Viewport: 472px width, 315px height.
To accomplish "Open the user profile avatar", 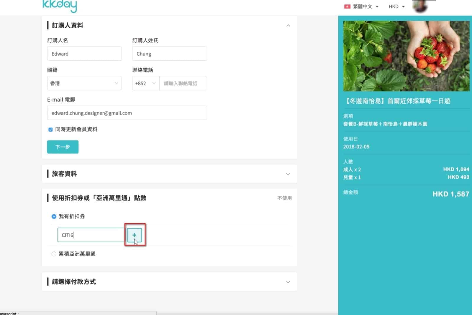I will point(421,6).
